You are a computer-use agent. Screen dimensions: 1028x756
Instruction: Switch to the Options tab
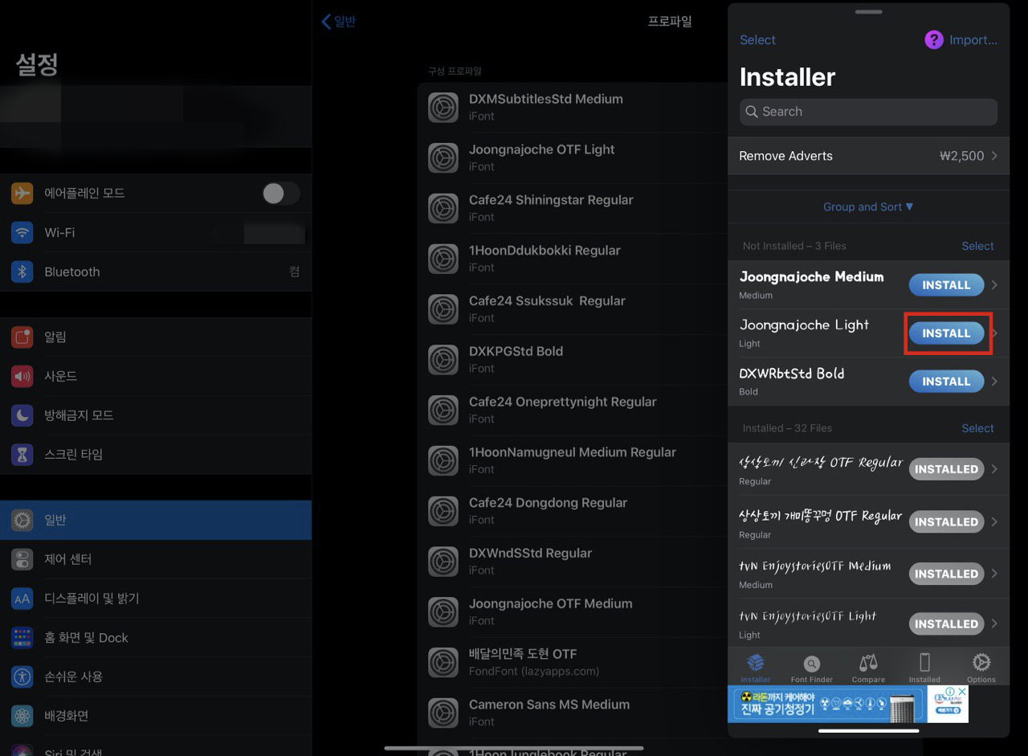pyautogui.click(x=981, y=668)
